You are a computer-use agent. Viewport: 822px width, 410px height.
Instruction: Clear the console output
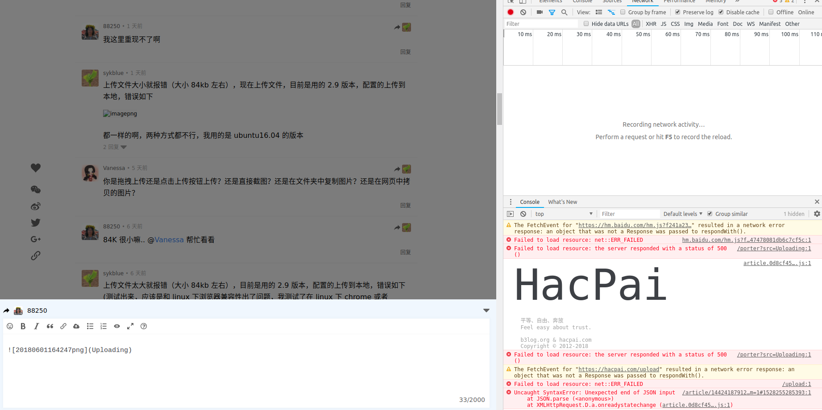pos(523,214)
